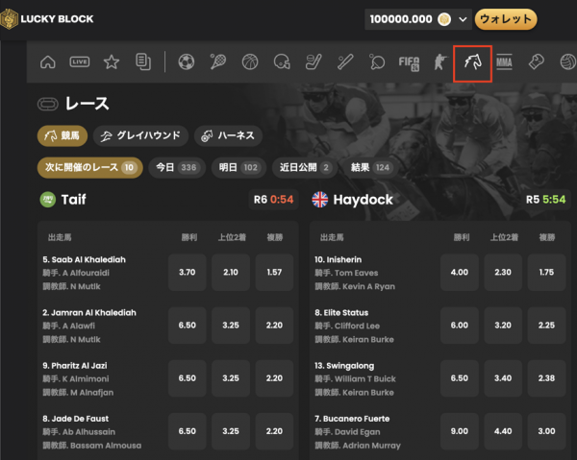Screen dimensions: 577x460
Task: Expand the balance currency dropdown
Action: pos(463,19)
